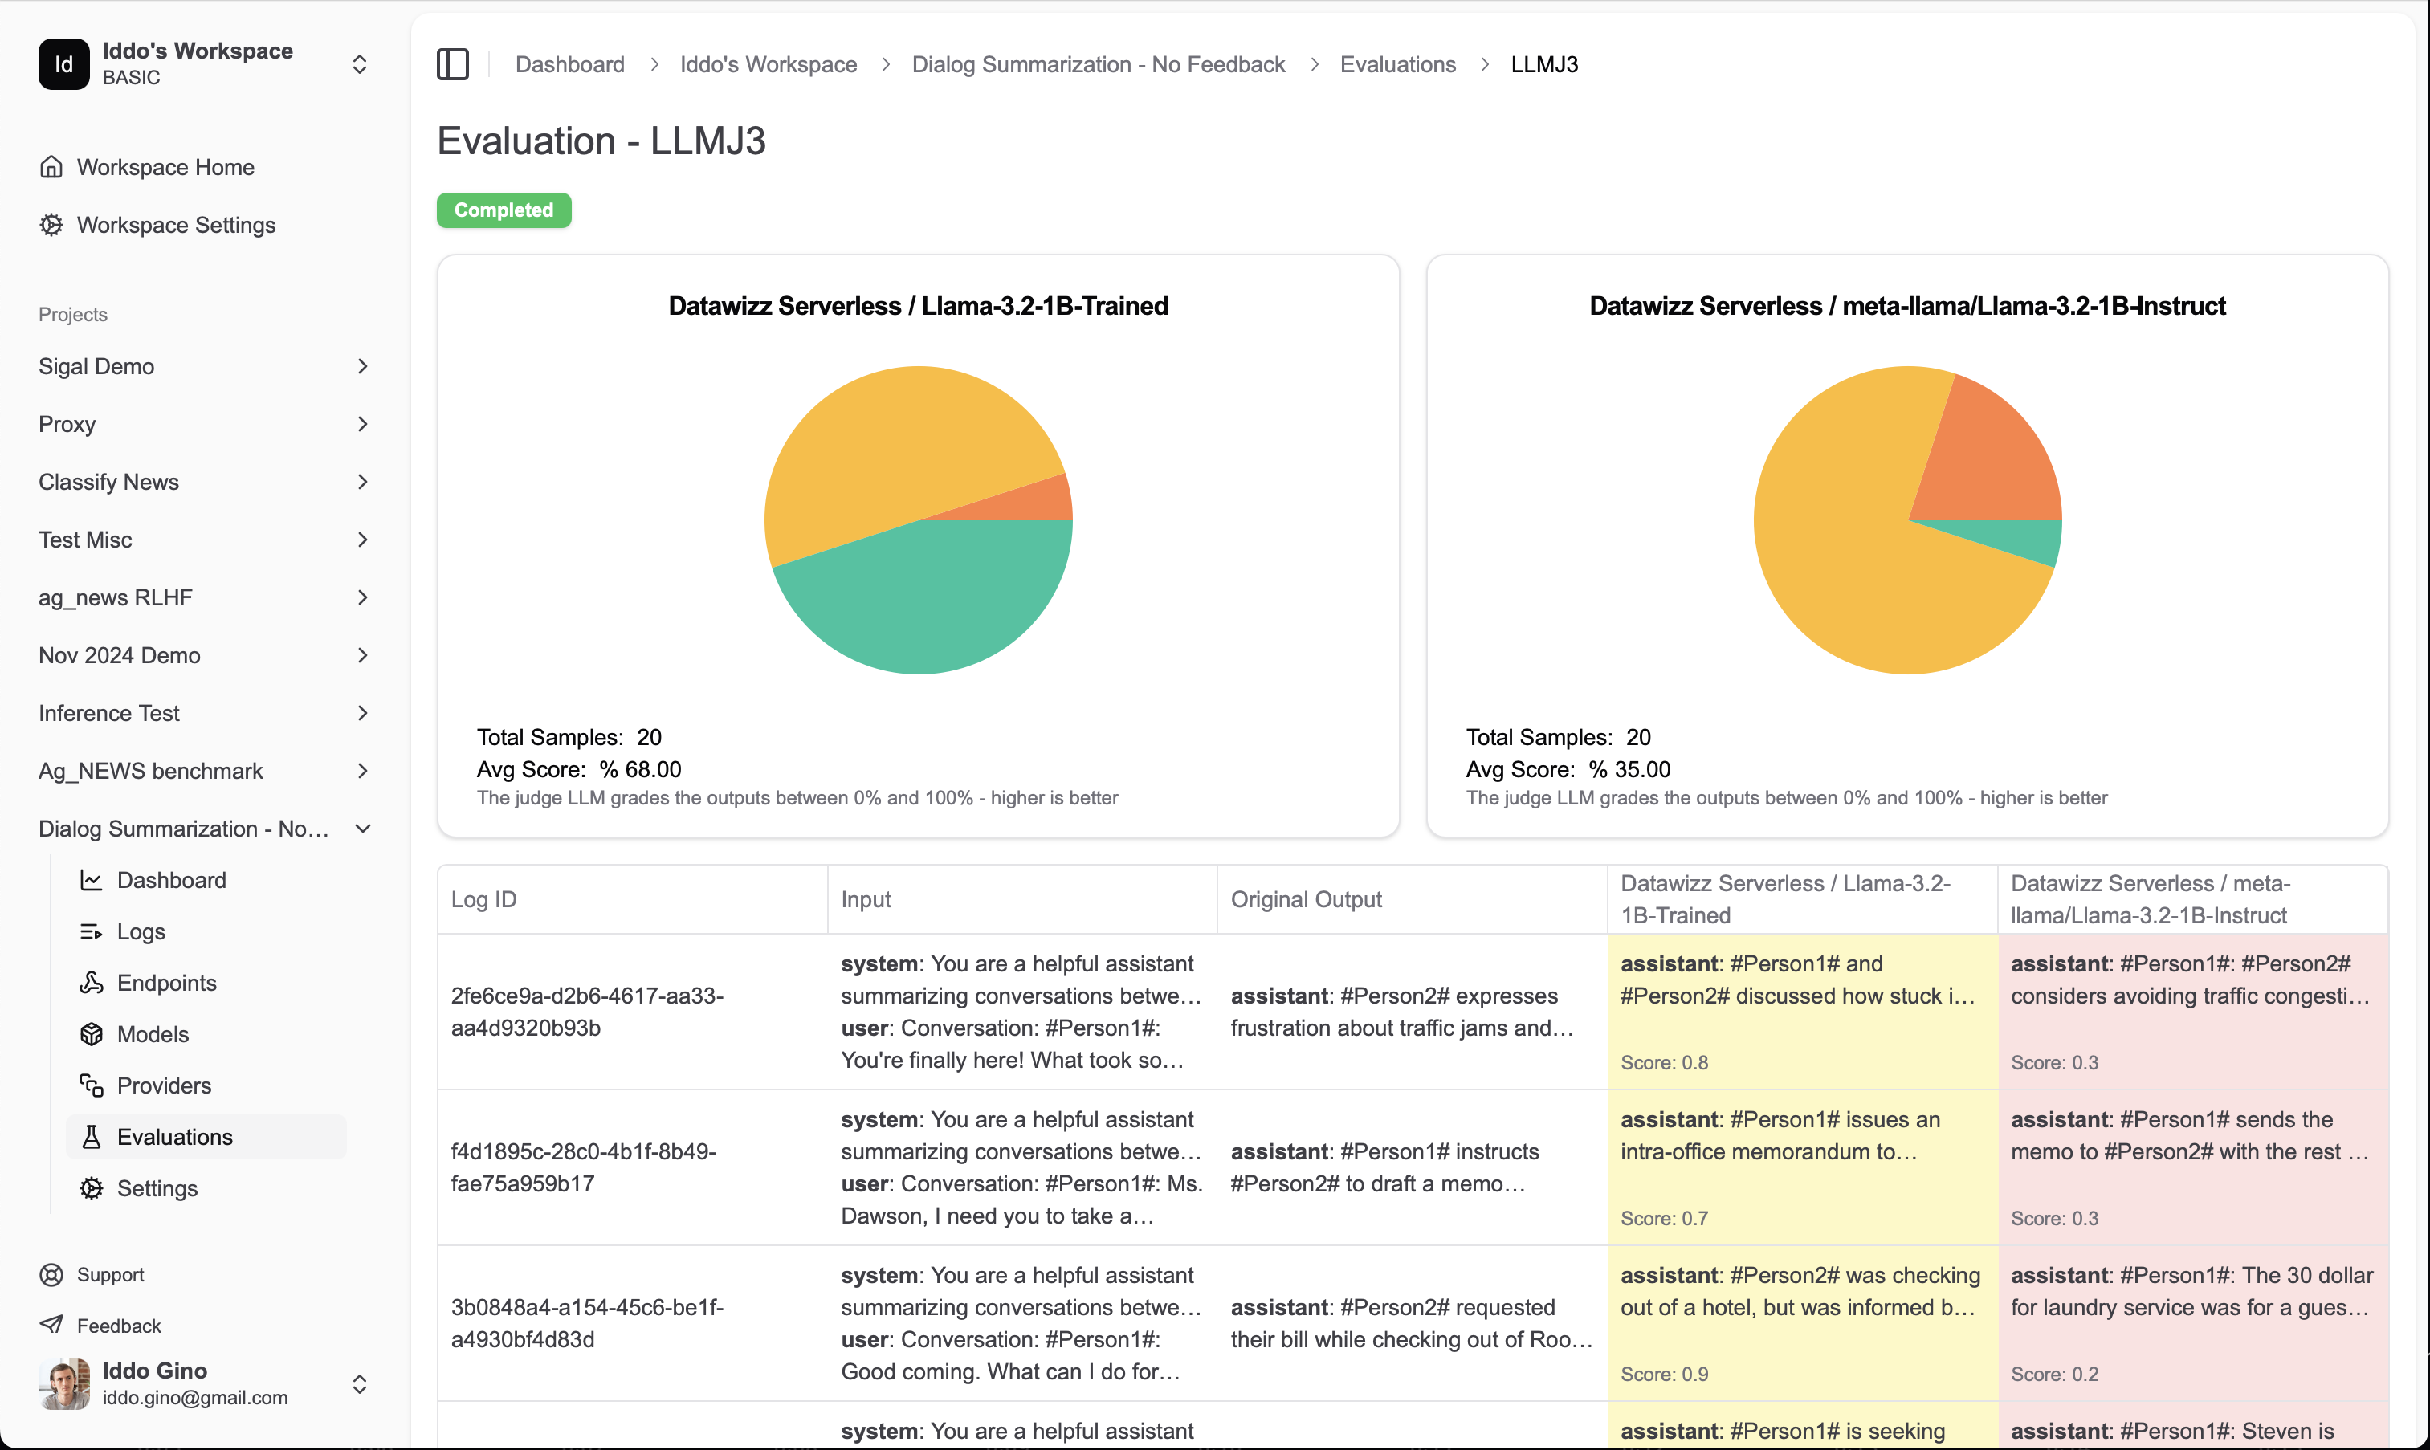Open project Settings with the gear icon
Image resolution: width=2430 pixels, height=1450 pixels.
[x=92, y=1188]
